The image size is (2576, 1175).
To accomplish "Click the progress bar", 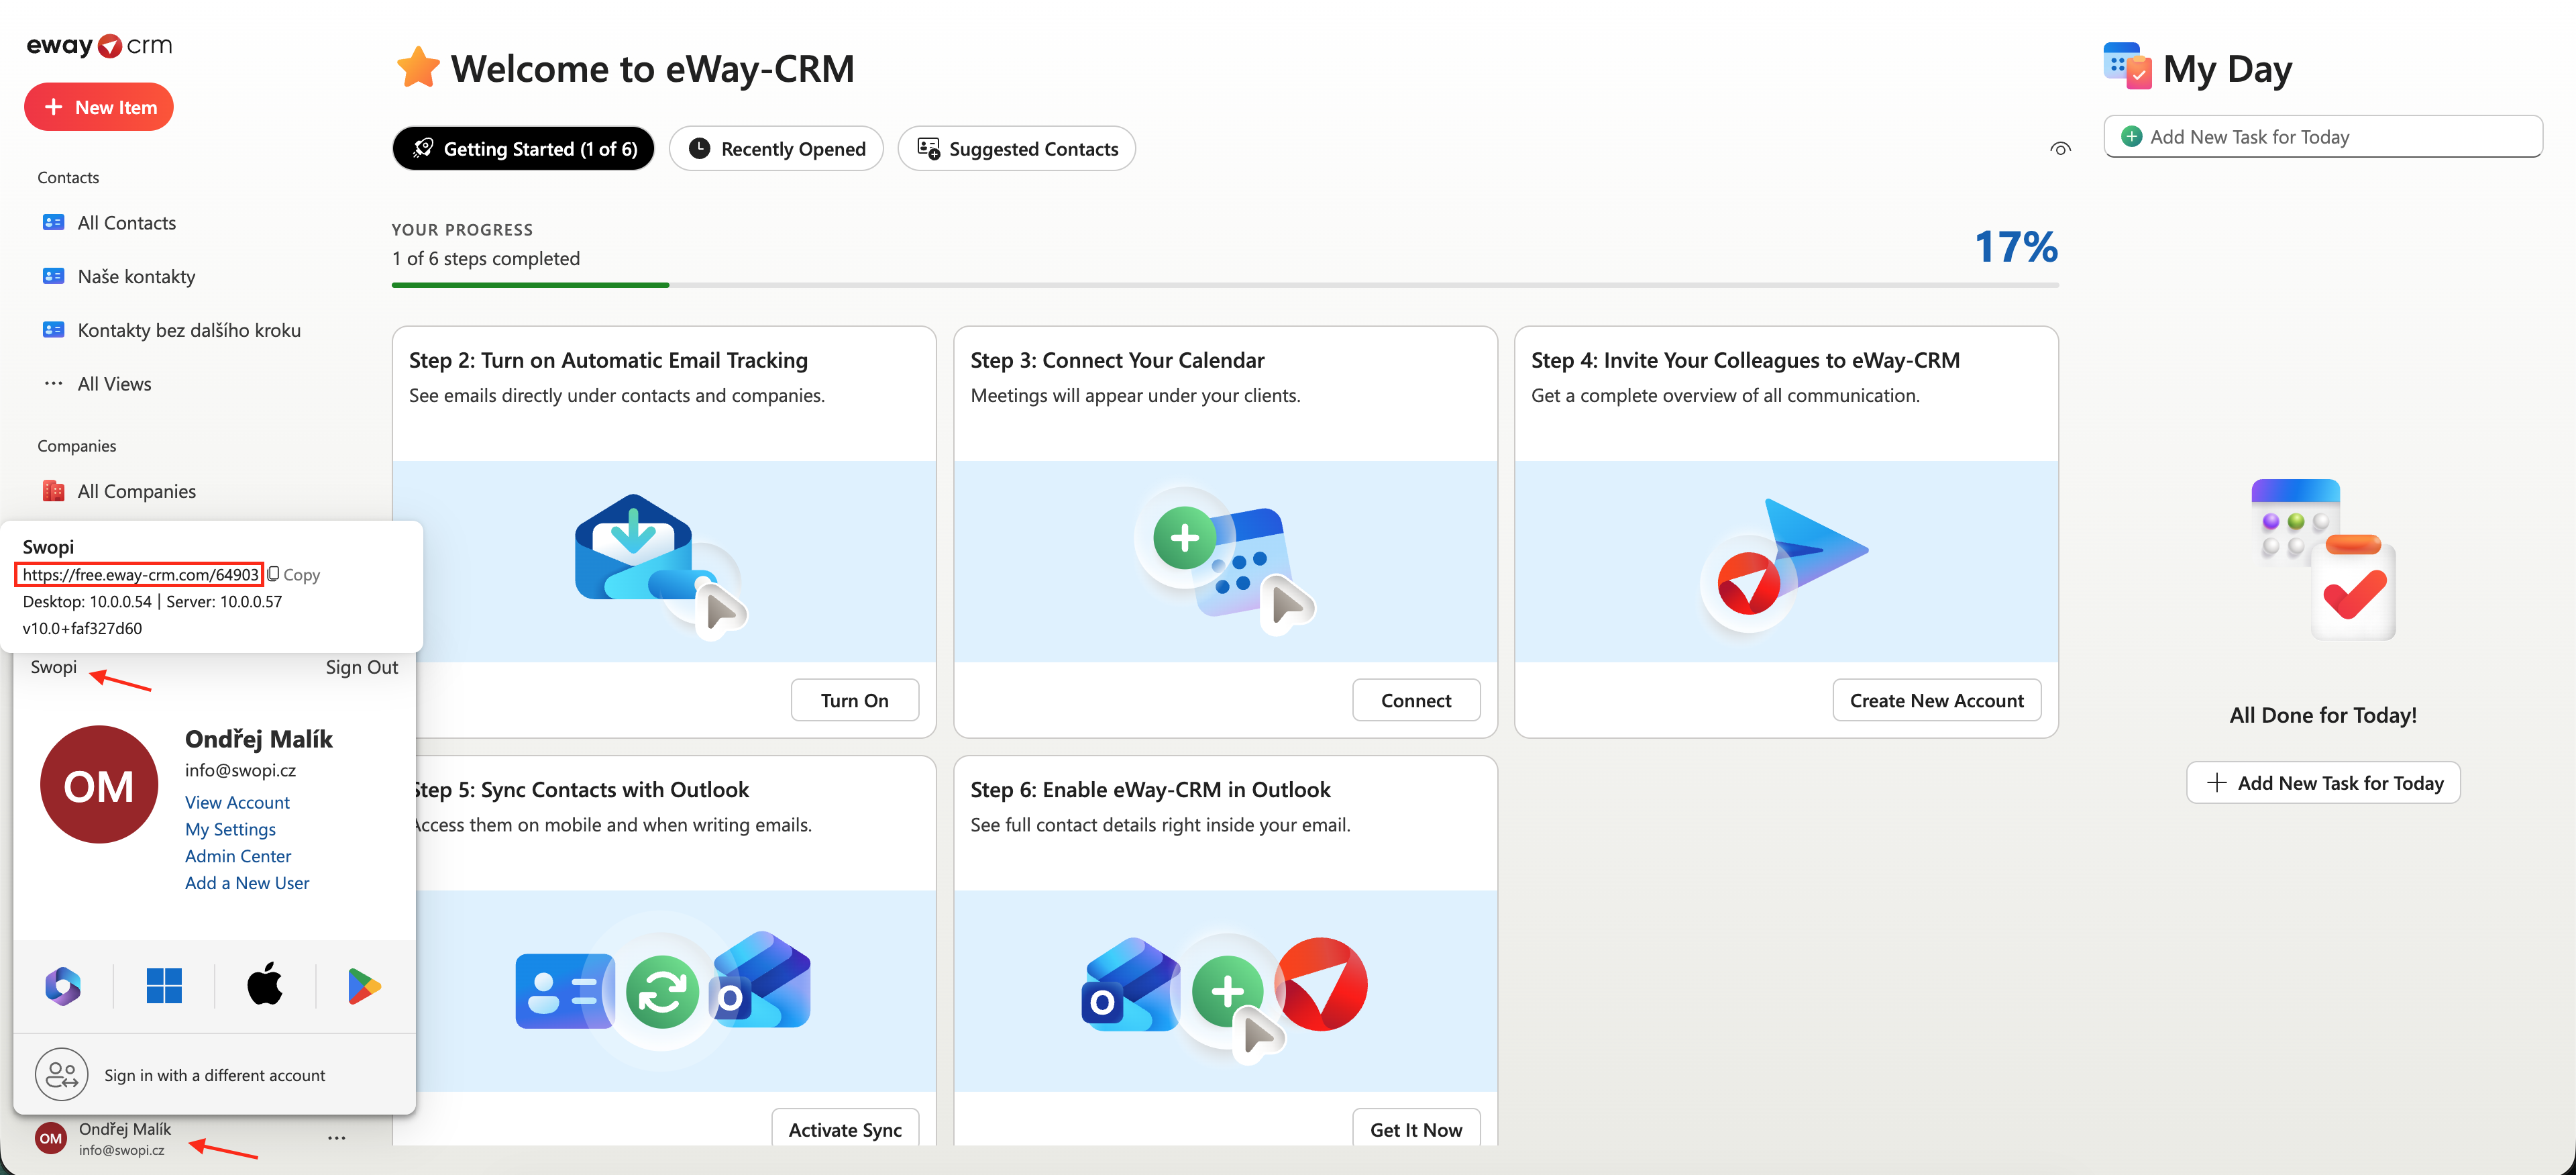I will click(1225, 285).
